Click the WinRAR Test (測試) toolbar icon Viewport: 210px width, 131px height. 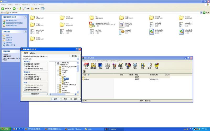click(101, 65)
